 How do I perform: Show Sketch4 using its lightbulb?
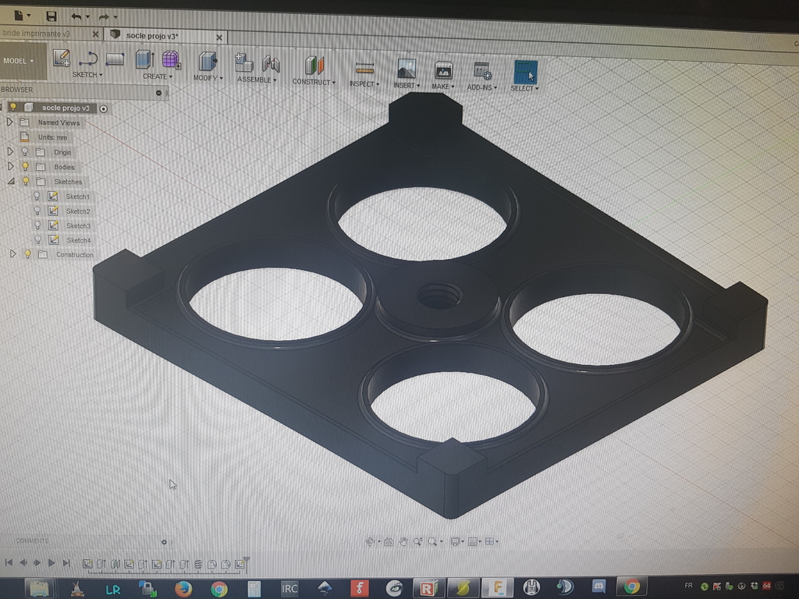click(x=37, y=239)
